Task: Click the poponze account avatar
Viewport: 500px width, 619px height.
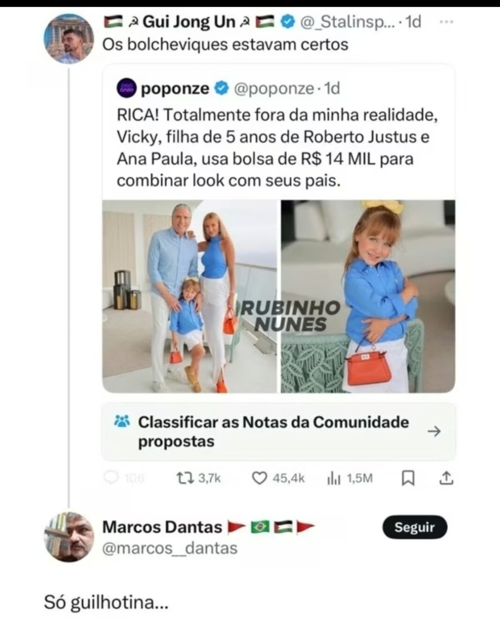Action: tap(125, 89)
